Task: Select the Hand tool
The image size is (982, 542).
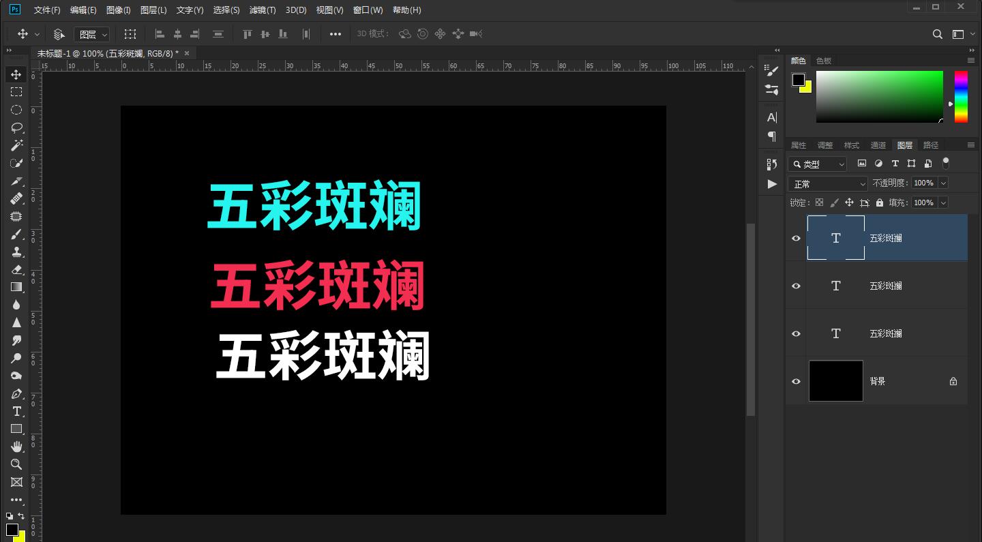Action: [16, 447]
